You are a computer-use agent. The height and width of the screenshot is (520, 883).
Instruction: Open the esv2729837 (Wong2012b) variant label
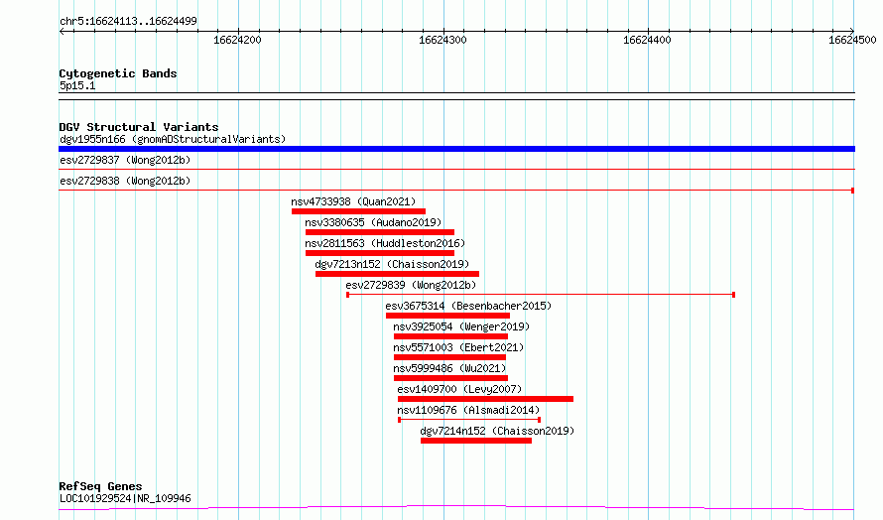(x=125, y=160)
